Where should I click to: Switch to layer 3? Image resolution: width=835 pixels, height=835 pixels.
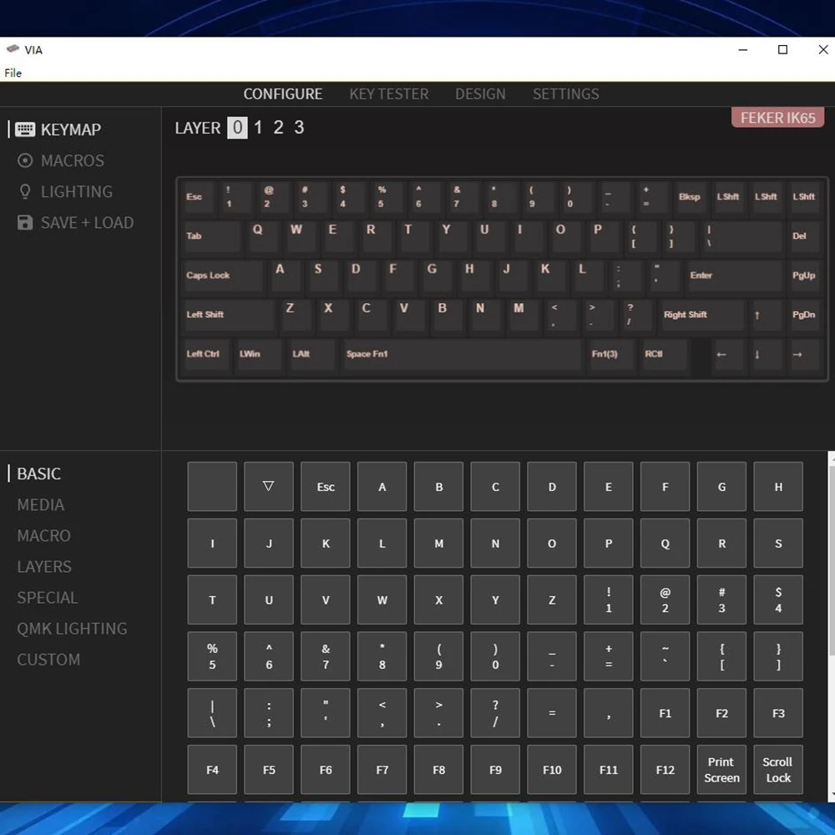[299, 127]
